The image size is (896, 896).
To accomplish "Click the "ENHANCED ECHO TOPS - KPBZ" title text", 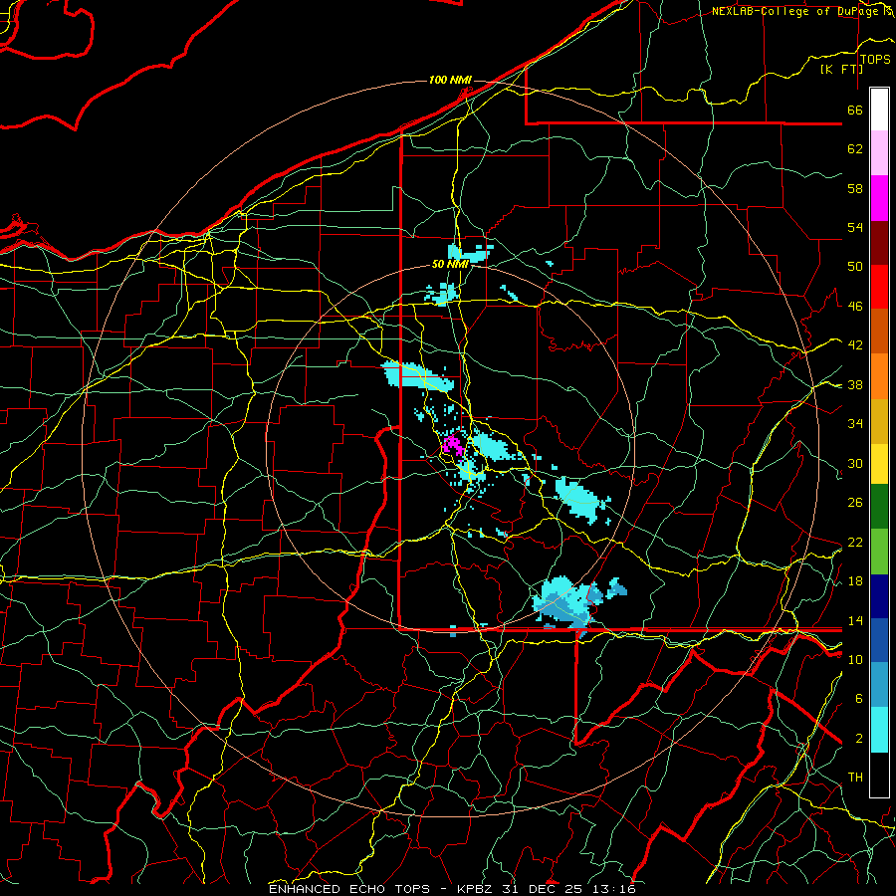I will (381, 889).
